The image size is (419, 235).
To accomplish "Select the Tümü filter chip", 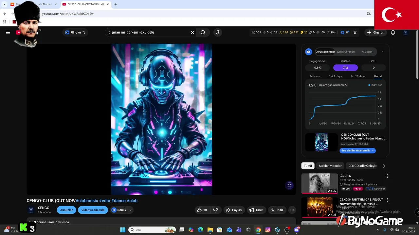I will [x=308, y=166].
